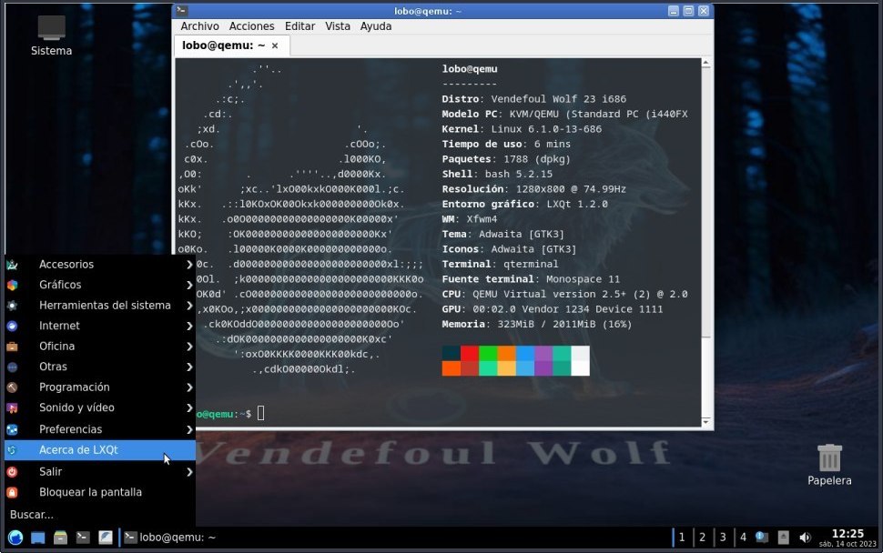Image resolution: width=883 pixels, height=553 pixels.
Task: Open the notifications tray icon
Action: click(761, 538)
